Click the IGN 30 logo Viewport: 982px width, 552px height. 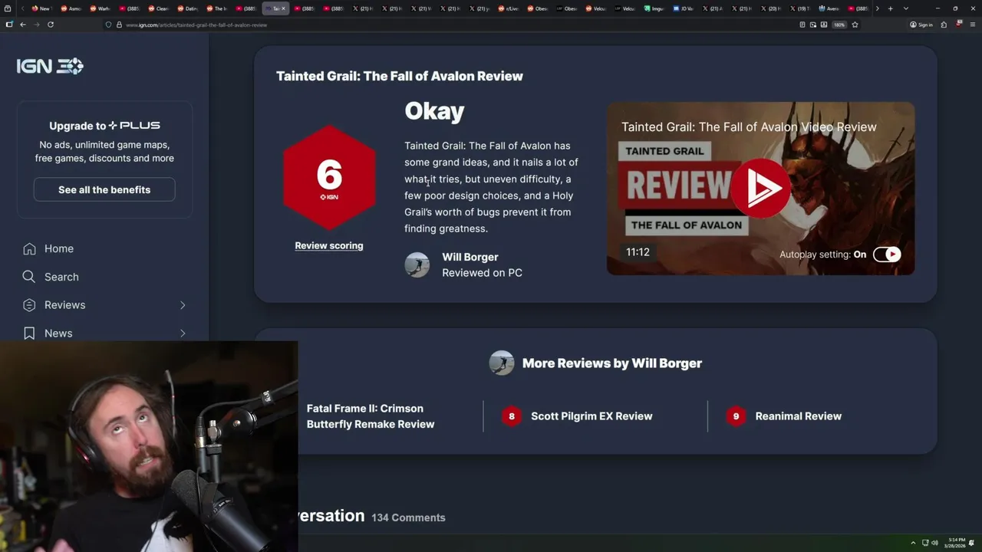[x=50, y=66]
